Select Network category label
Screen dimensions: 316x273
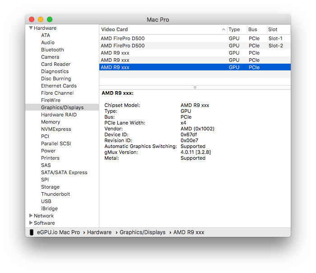point(44,216)
